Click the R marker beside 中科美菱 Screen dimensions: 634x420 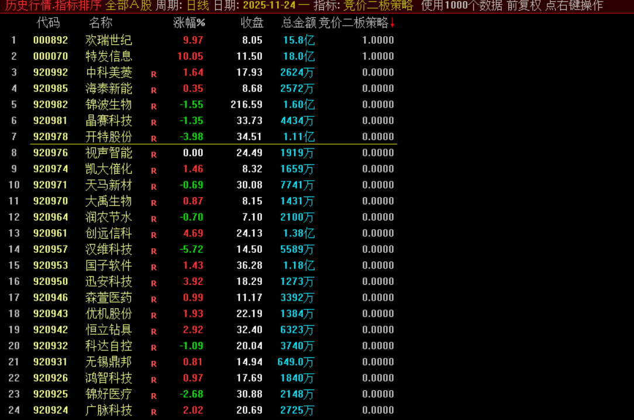[x=154, y=74]
